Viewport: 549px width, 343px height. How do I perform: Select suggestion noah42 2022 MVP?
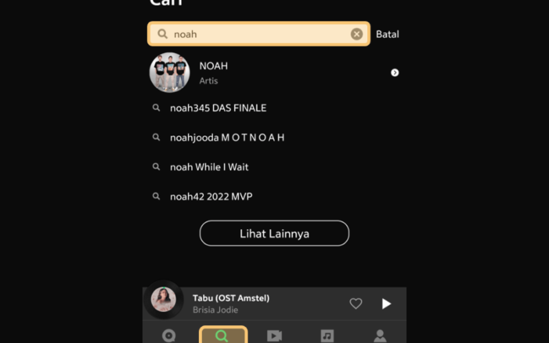[x=211, y=196]
